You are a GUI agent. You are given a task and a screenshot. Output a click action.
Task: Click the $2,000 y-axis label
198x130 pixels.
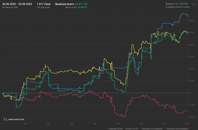tap(191, 69)
